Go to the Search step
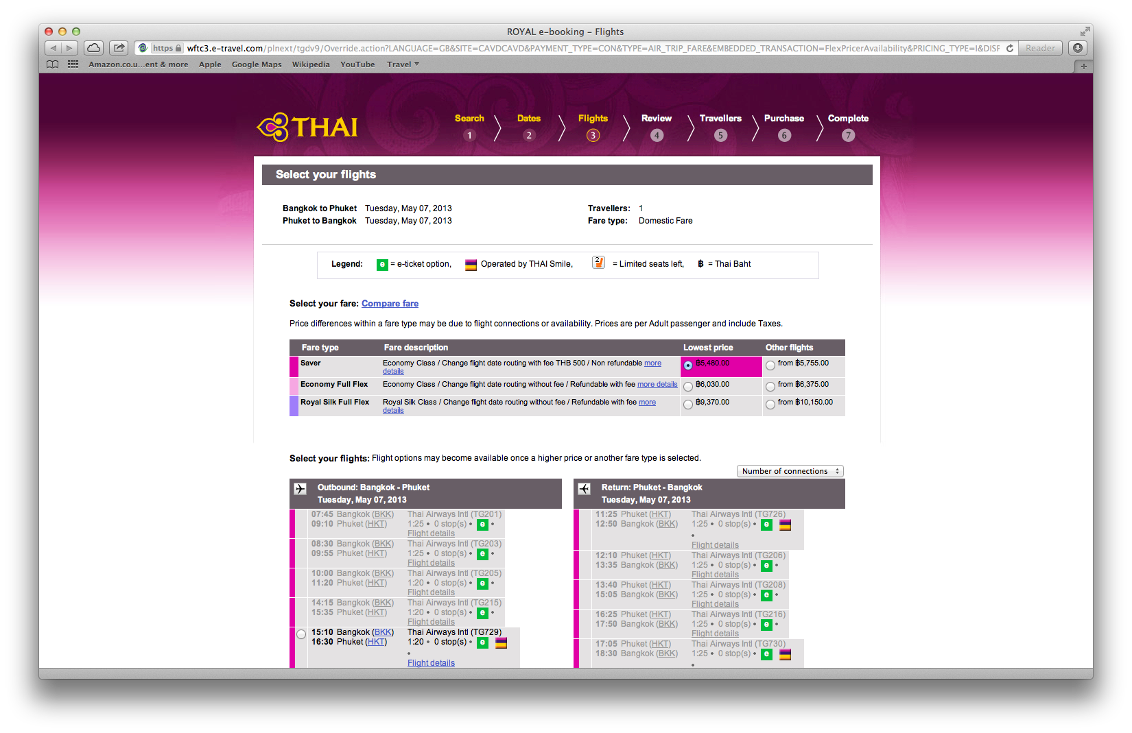Viewport: 1132px width, 733px height. 469,119
